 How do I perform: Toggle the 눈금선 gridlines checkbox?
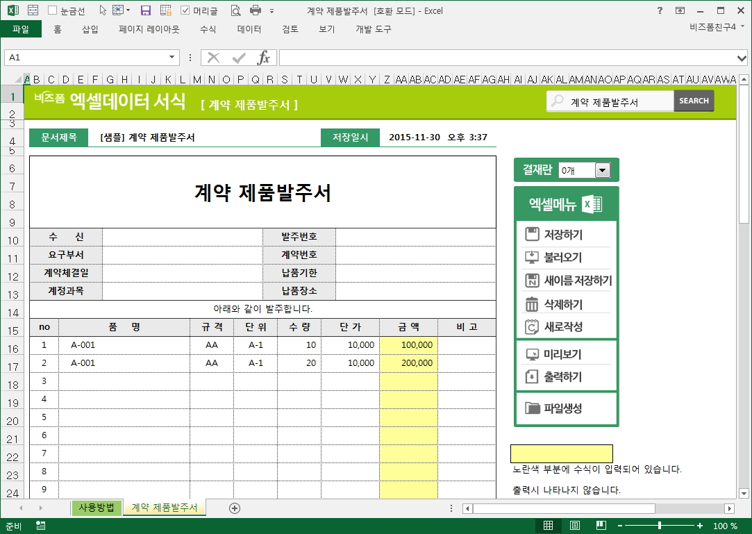[x=53, y=10]
